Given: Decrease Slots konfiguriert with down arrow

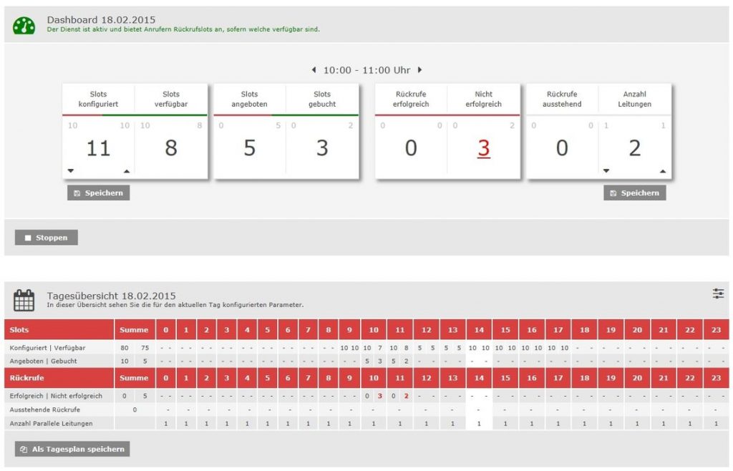Looking at the screenshot, I should pos(71,170).
